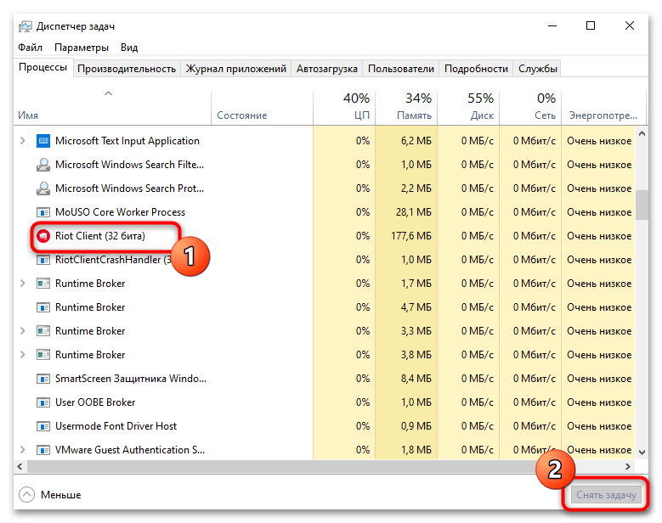This screenshot has height=523, width=662.
Task: Click the icon of Runtime Broker using 1,7 МБ
Action: pos(43,284)
